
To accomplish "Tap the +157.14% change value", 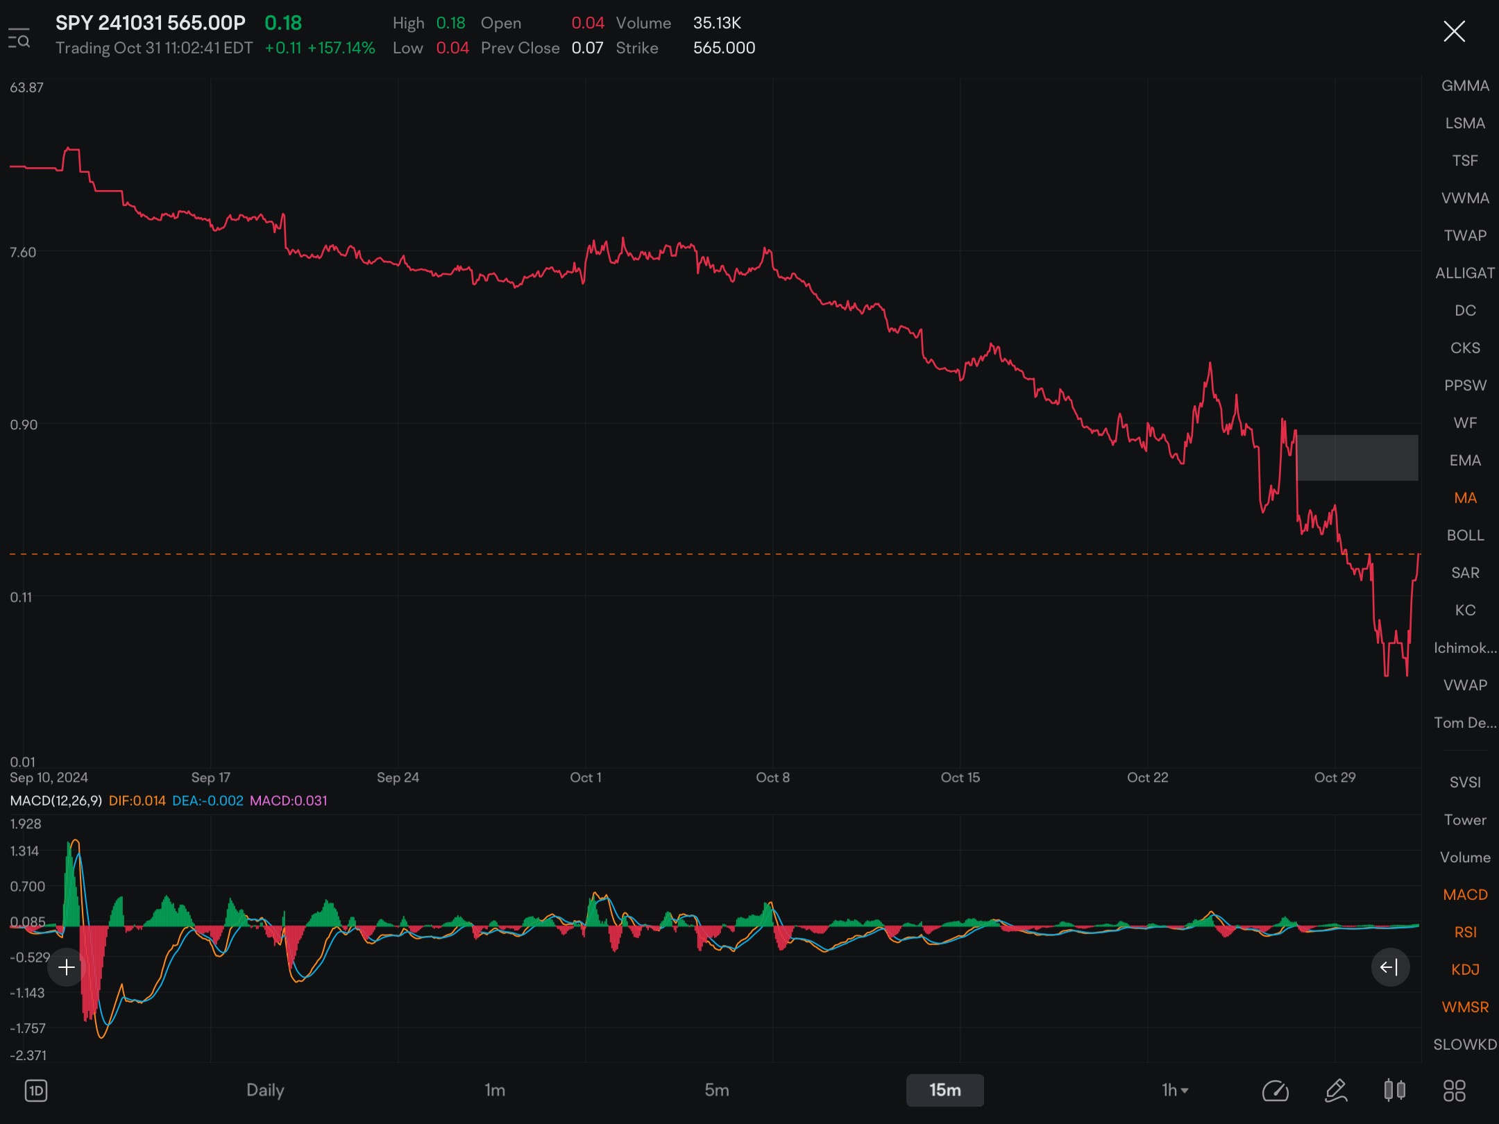I will pyautogui.click(x=341, y=48).
